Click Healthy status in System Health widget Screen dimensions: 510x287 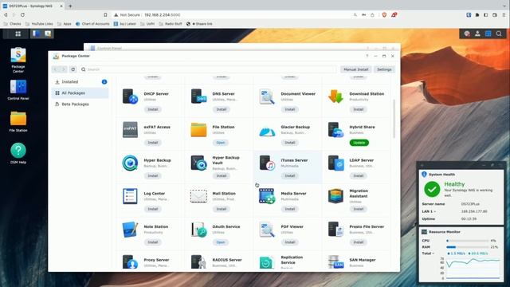click(x=454, y=184)
